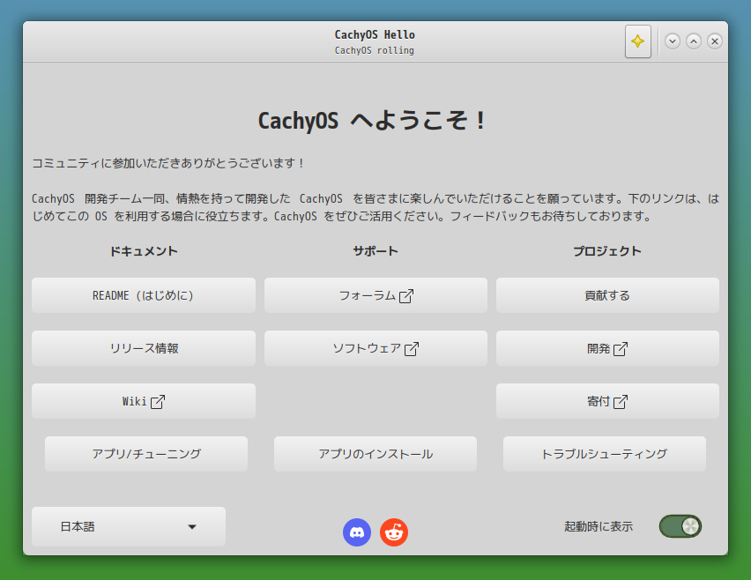Minimize the CachyOS Hello window

click(x=673, y=41)
